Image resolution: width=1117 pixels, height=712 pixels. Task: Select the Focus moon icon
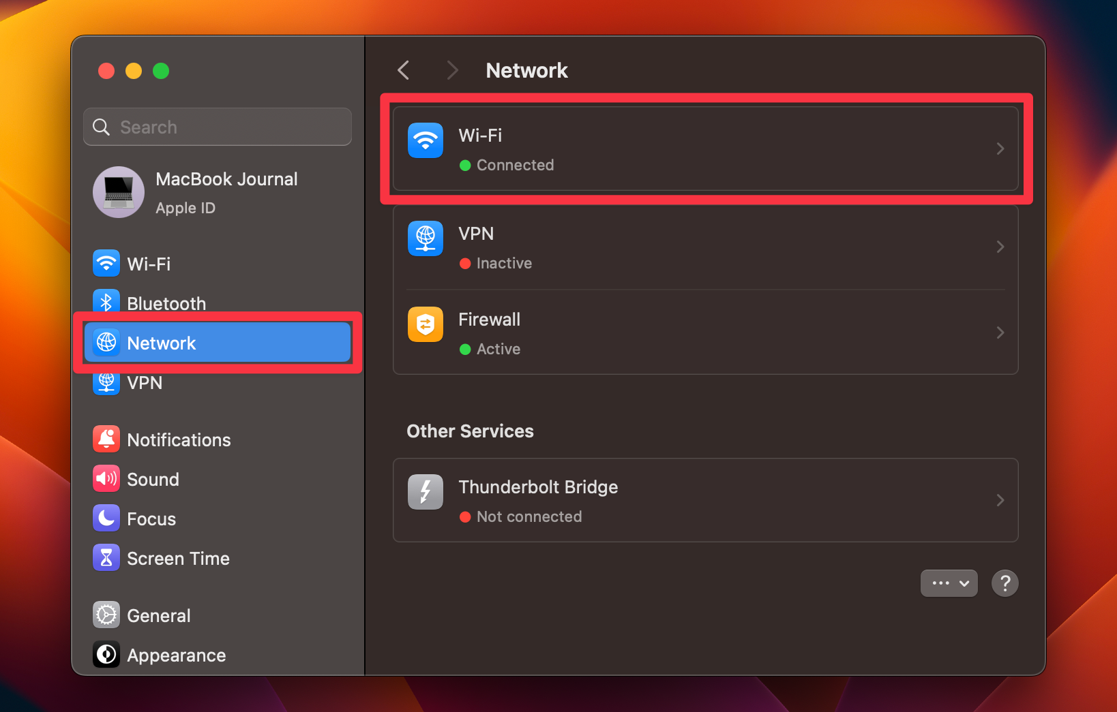pyautogui.click(x=106, y=518)
